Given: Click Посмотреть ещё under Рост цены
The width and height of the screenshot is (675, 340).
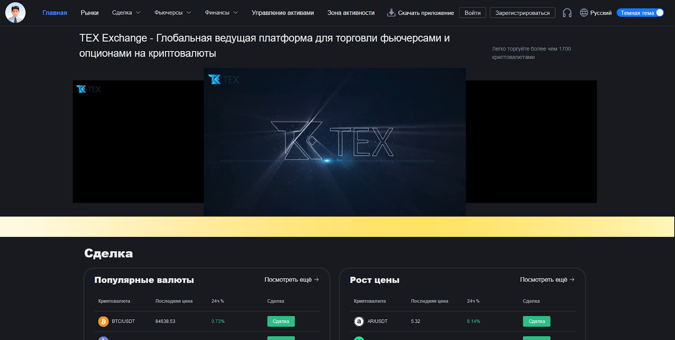Looking at the screenshot, I should pyautogui.click(x=547, y=280).
